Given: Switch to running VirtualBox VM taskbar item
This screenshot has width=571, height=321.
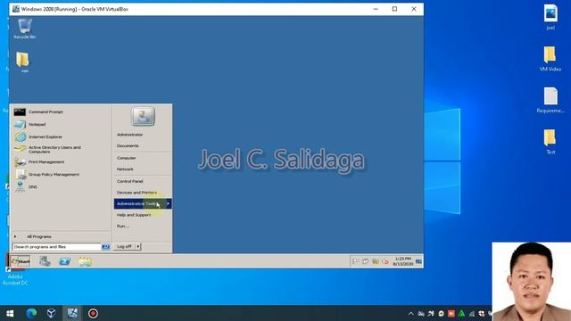Looking at the screenshot, I should pos(72,313).
